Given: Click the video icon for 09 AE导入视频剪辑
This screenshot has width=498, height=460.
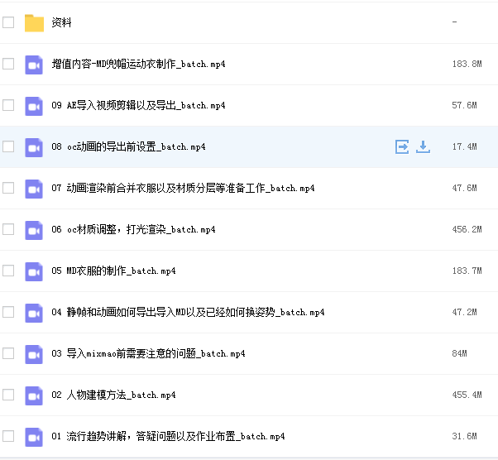Looking at the screenshot, I should (34, 105).
